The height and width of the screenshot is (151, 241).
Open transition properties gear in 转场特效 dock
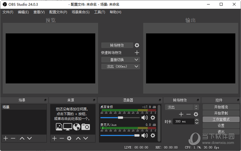point(196,114)
